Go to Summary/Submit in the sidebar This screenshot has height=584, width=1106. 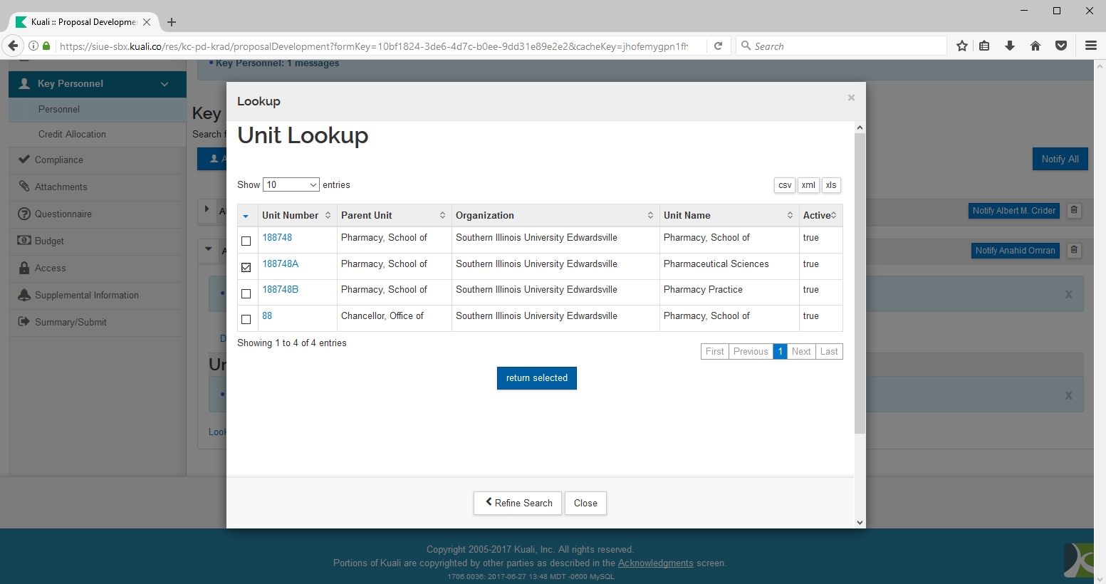[71, 323]
